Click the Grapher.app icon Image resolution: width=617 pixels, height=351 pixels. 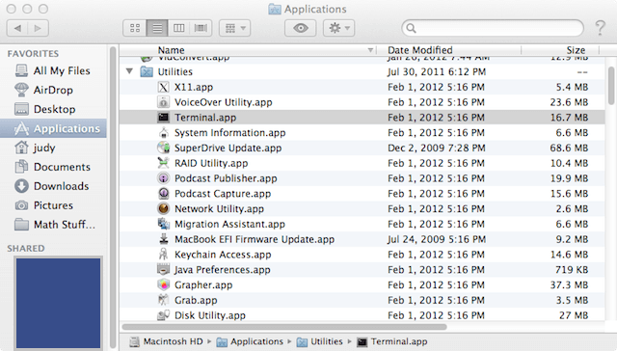coord(163,284)
